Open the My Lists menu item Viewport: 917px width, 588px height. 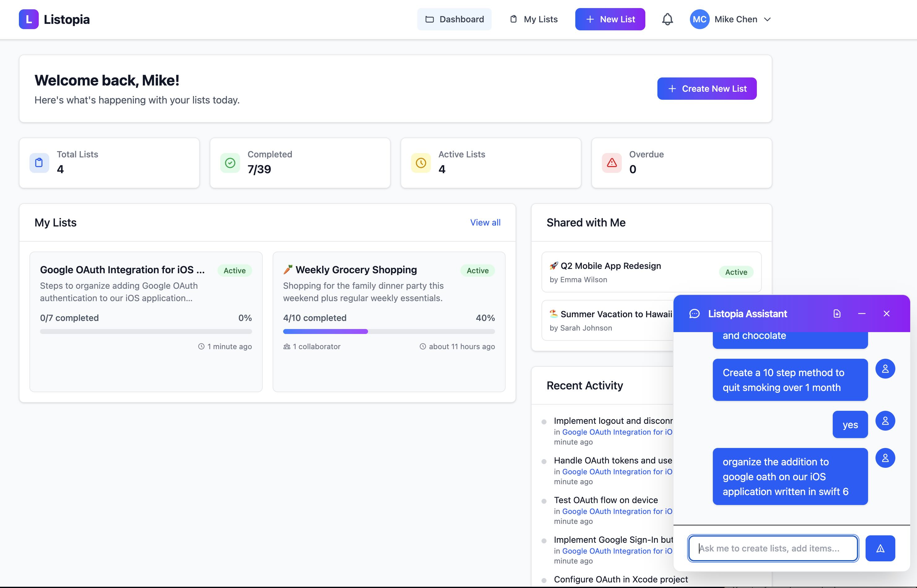[x=533, y=19]
